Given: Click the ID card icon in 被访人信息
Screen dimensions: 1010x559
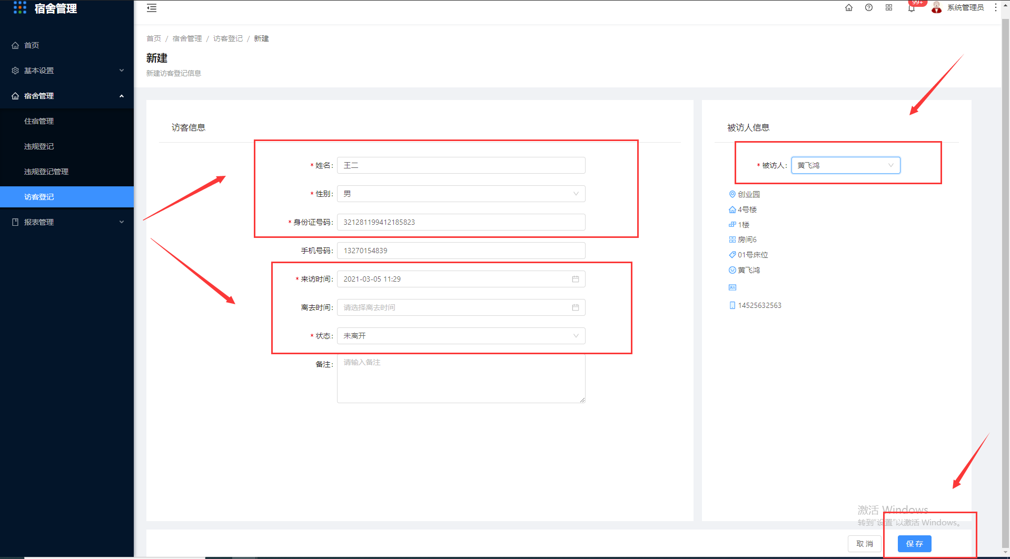Looking at the screenshot, I should pos(732,287).
